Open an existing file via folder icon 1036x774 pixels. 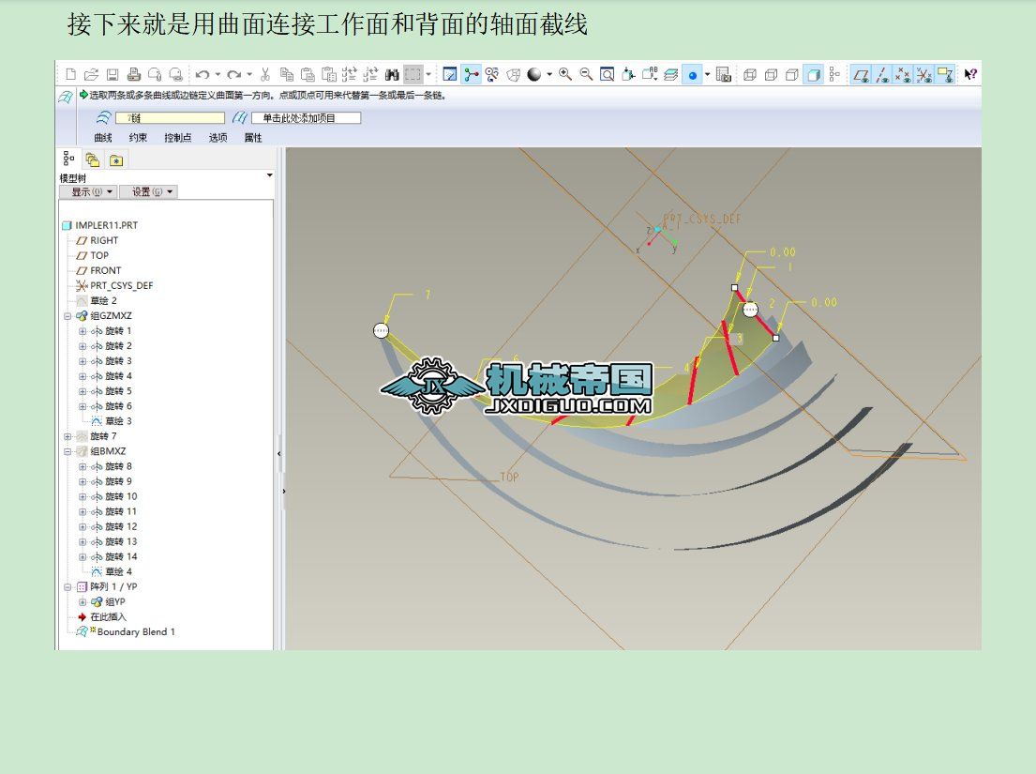pos(92,75)
